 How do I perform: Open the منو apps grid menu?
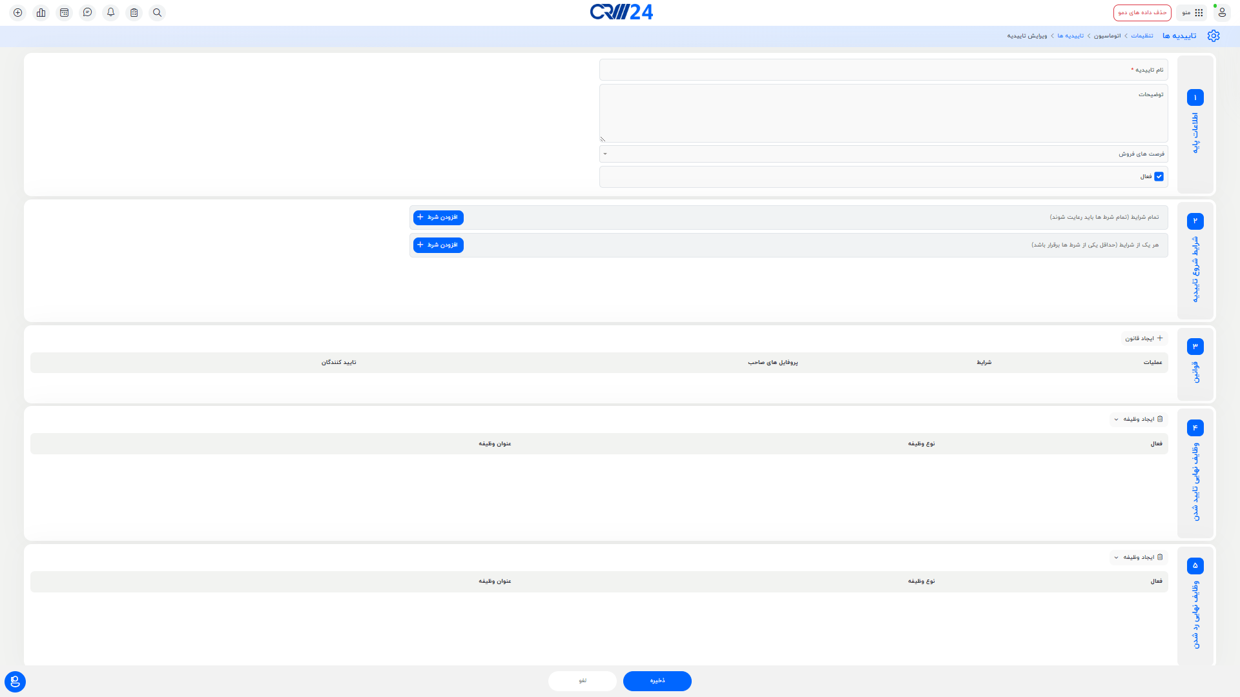[x=1192, y=12]
